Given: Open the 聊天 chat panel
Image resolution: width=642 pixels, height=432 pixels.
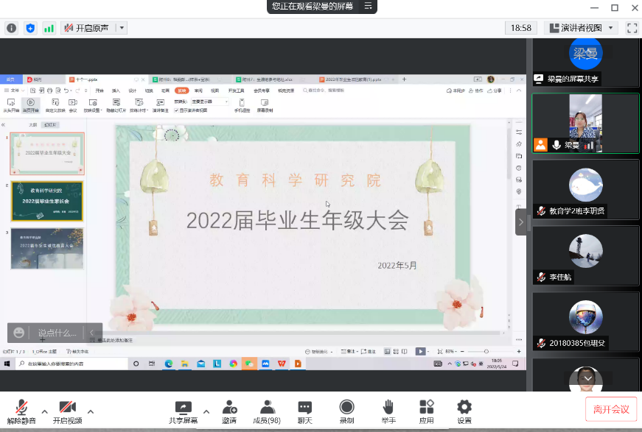Looking at the screenshot, I should (x=304, y=412).
